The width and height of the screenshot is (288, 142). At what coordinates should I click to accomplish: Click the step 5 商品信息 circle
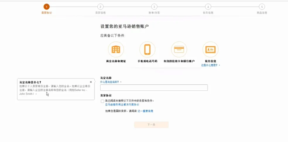tap(262, 7)
